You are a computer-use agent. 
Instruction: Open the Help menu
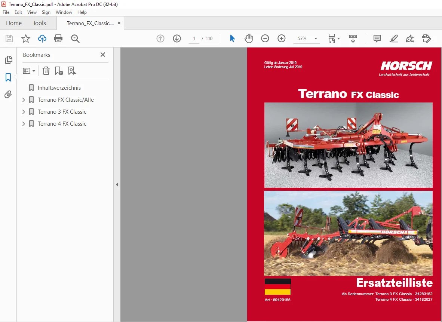(82, 12)
